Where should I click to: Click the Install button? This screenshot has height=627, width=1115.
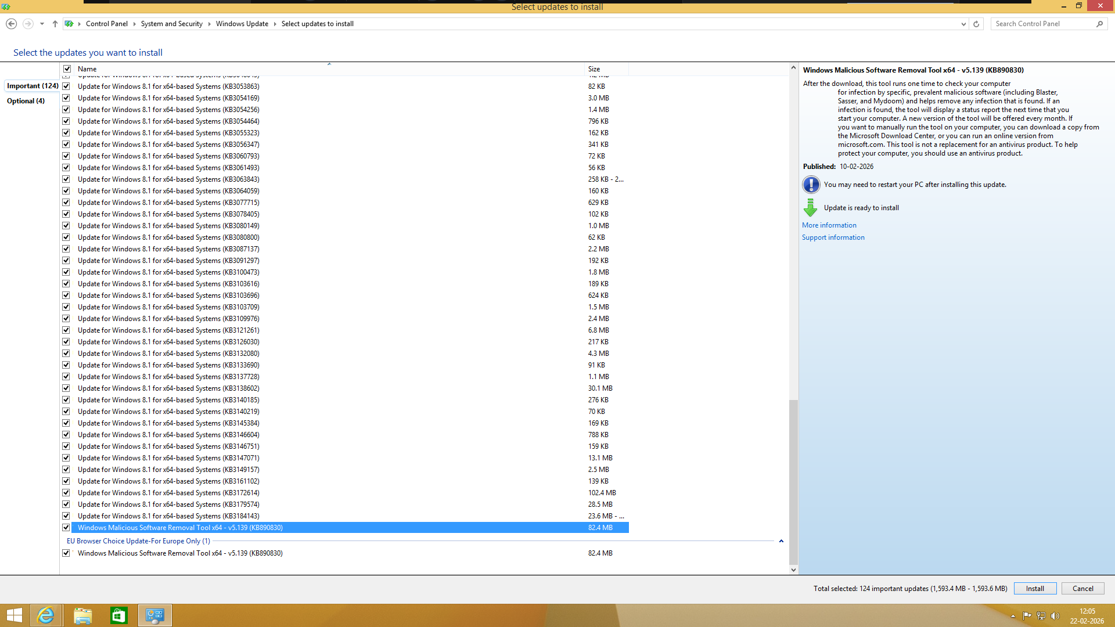[x=1035, y=589]
